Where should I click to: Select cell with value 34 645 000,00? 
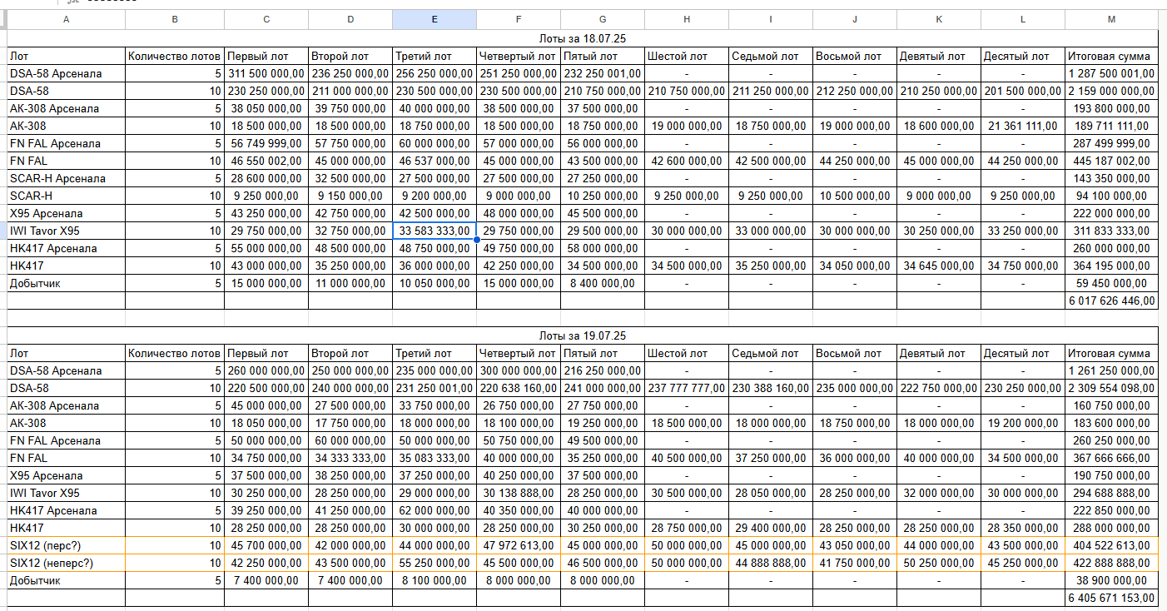pyautogui.click(x=939, y=266)
